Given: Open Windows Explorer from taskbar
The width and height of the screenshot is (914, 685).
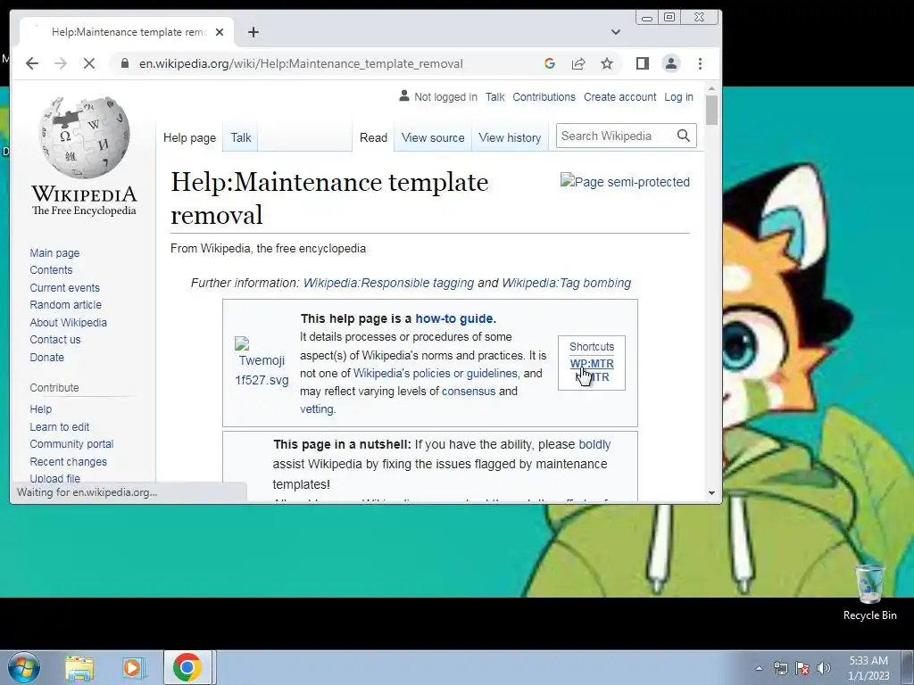Looking at the screenshot, I should 79,668.
